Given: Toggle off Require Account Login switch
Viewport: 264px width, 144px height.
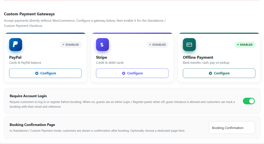Looking at the screenshot, I should pos(249,101).
